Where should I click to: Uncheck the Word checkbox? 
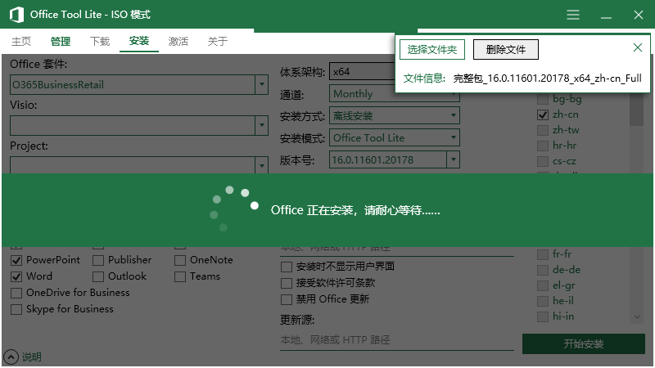tap(16, 276)
